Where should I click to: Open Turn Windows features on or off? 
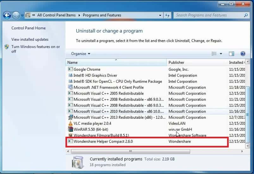pyautogui.click(x=35, y=49)
